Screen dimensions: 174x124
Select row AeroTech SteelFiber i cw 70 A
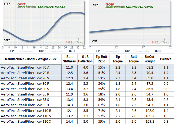pyautogui.click(x=87, y=67)
